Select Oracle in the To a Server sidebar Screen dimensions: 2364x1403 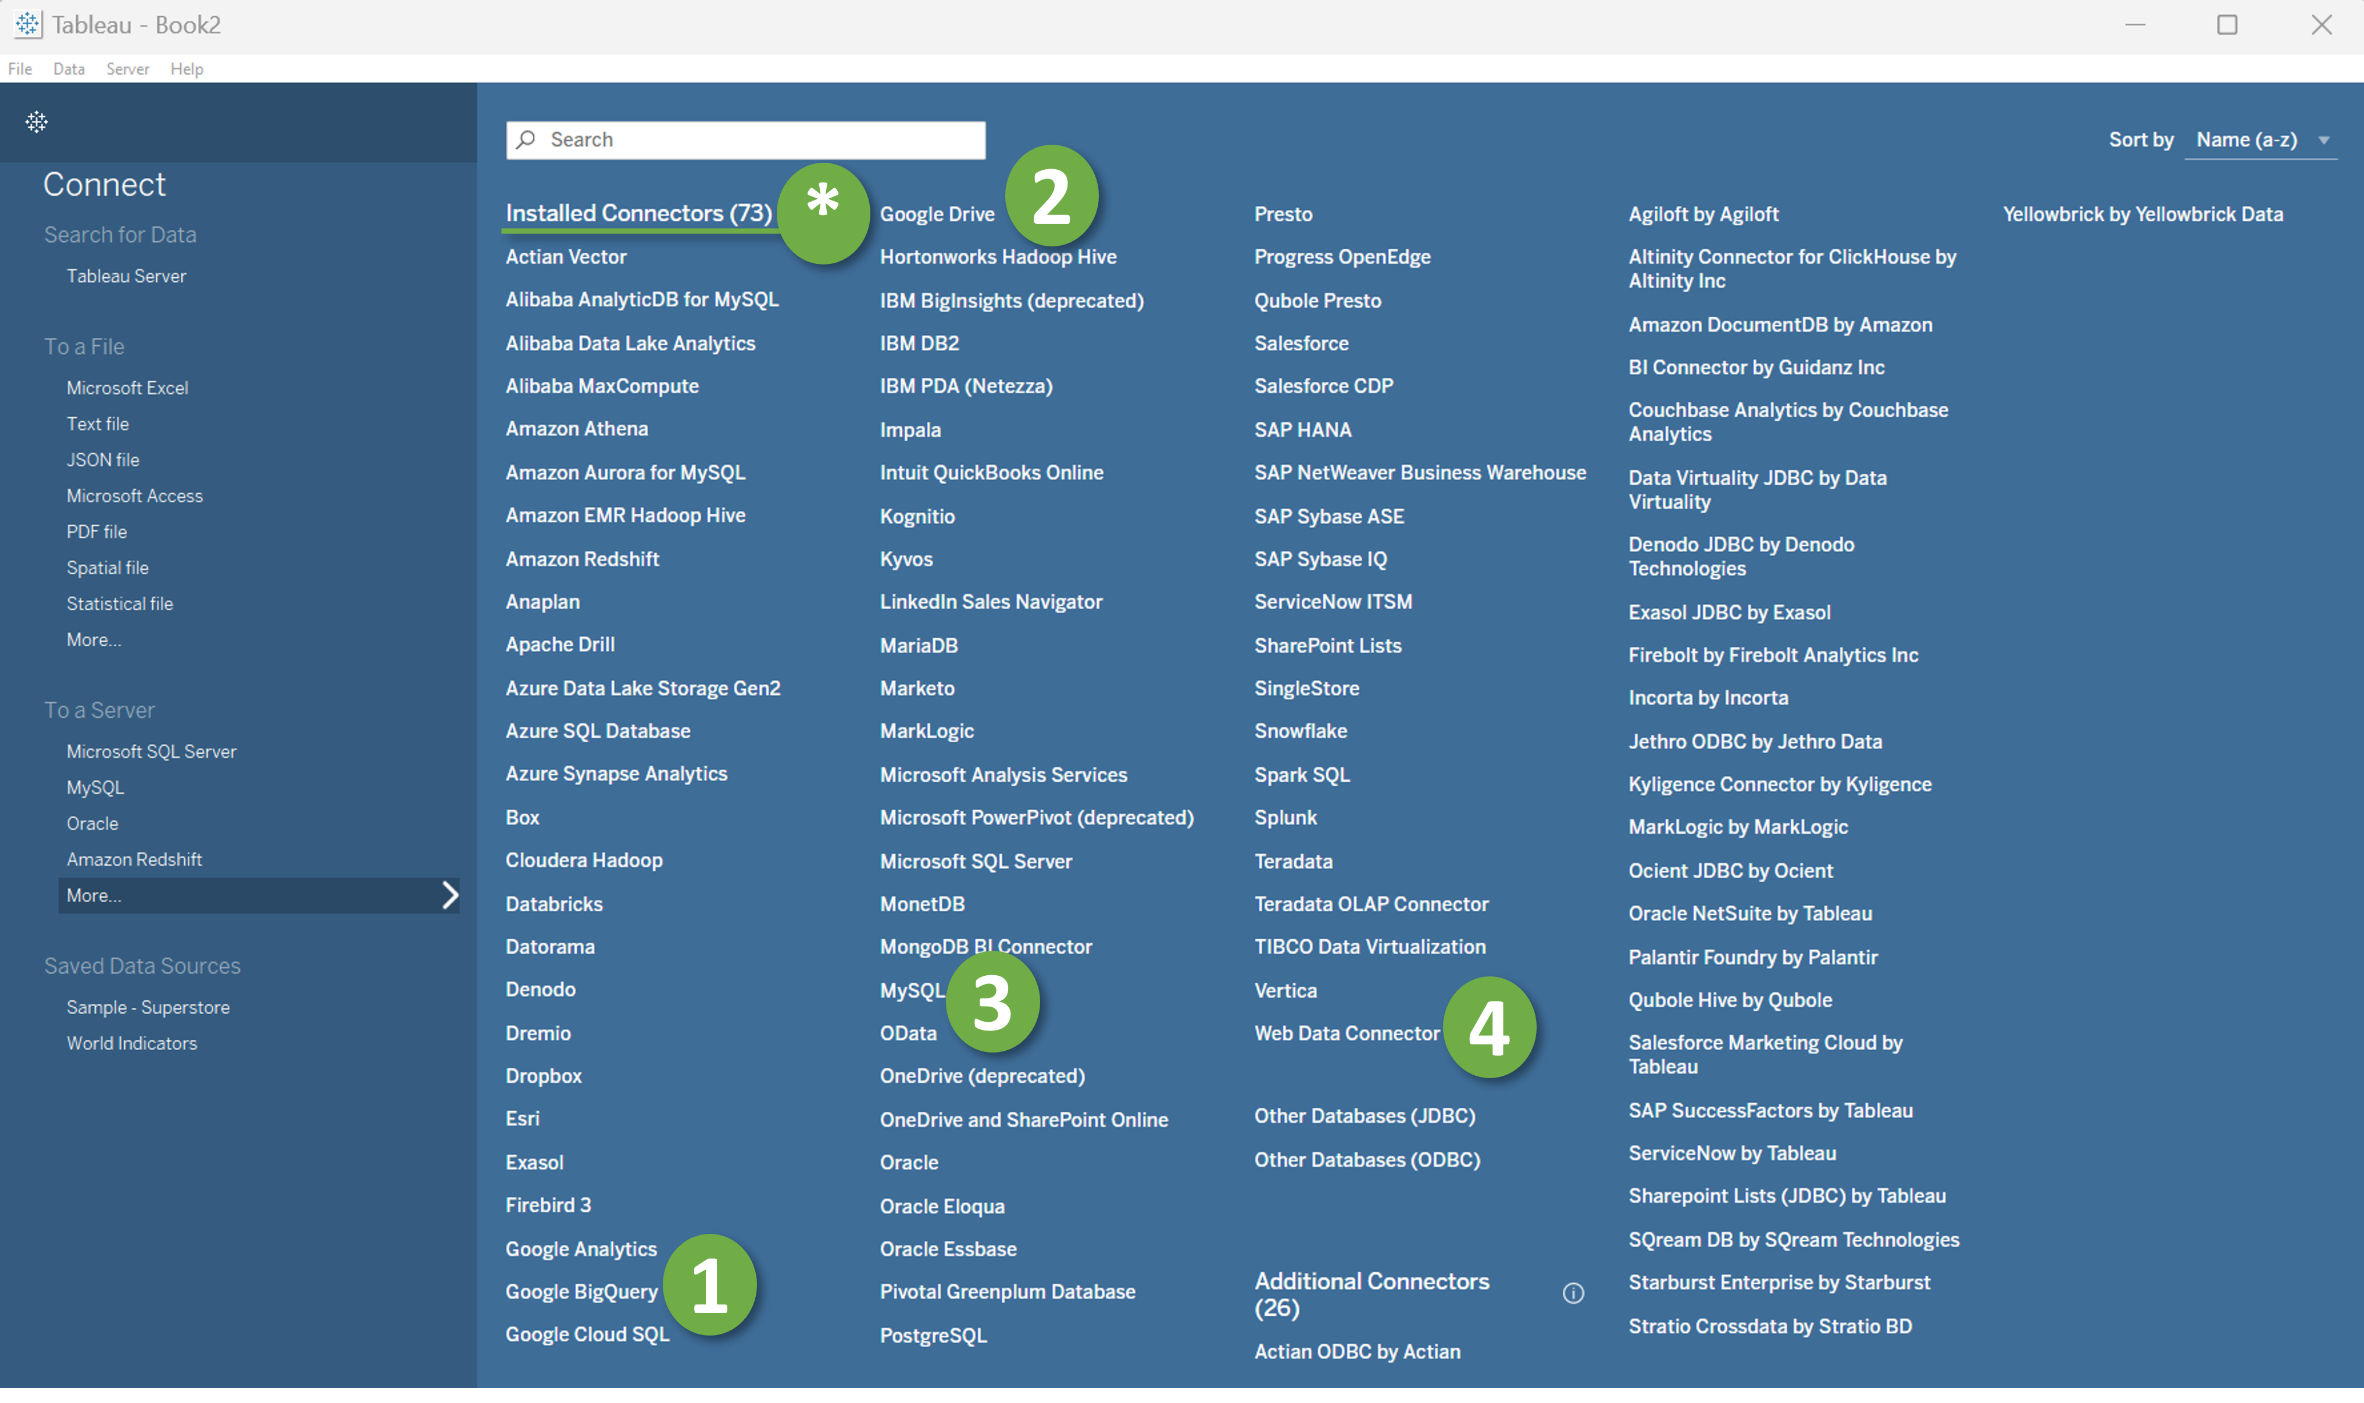[92, 824]
